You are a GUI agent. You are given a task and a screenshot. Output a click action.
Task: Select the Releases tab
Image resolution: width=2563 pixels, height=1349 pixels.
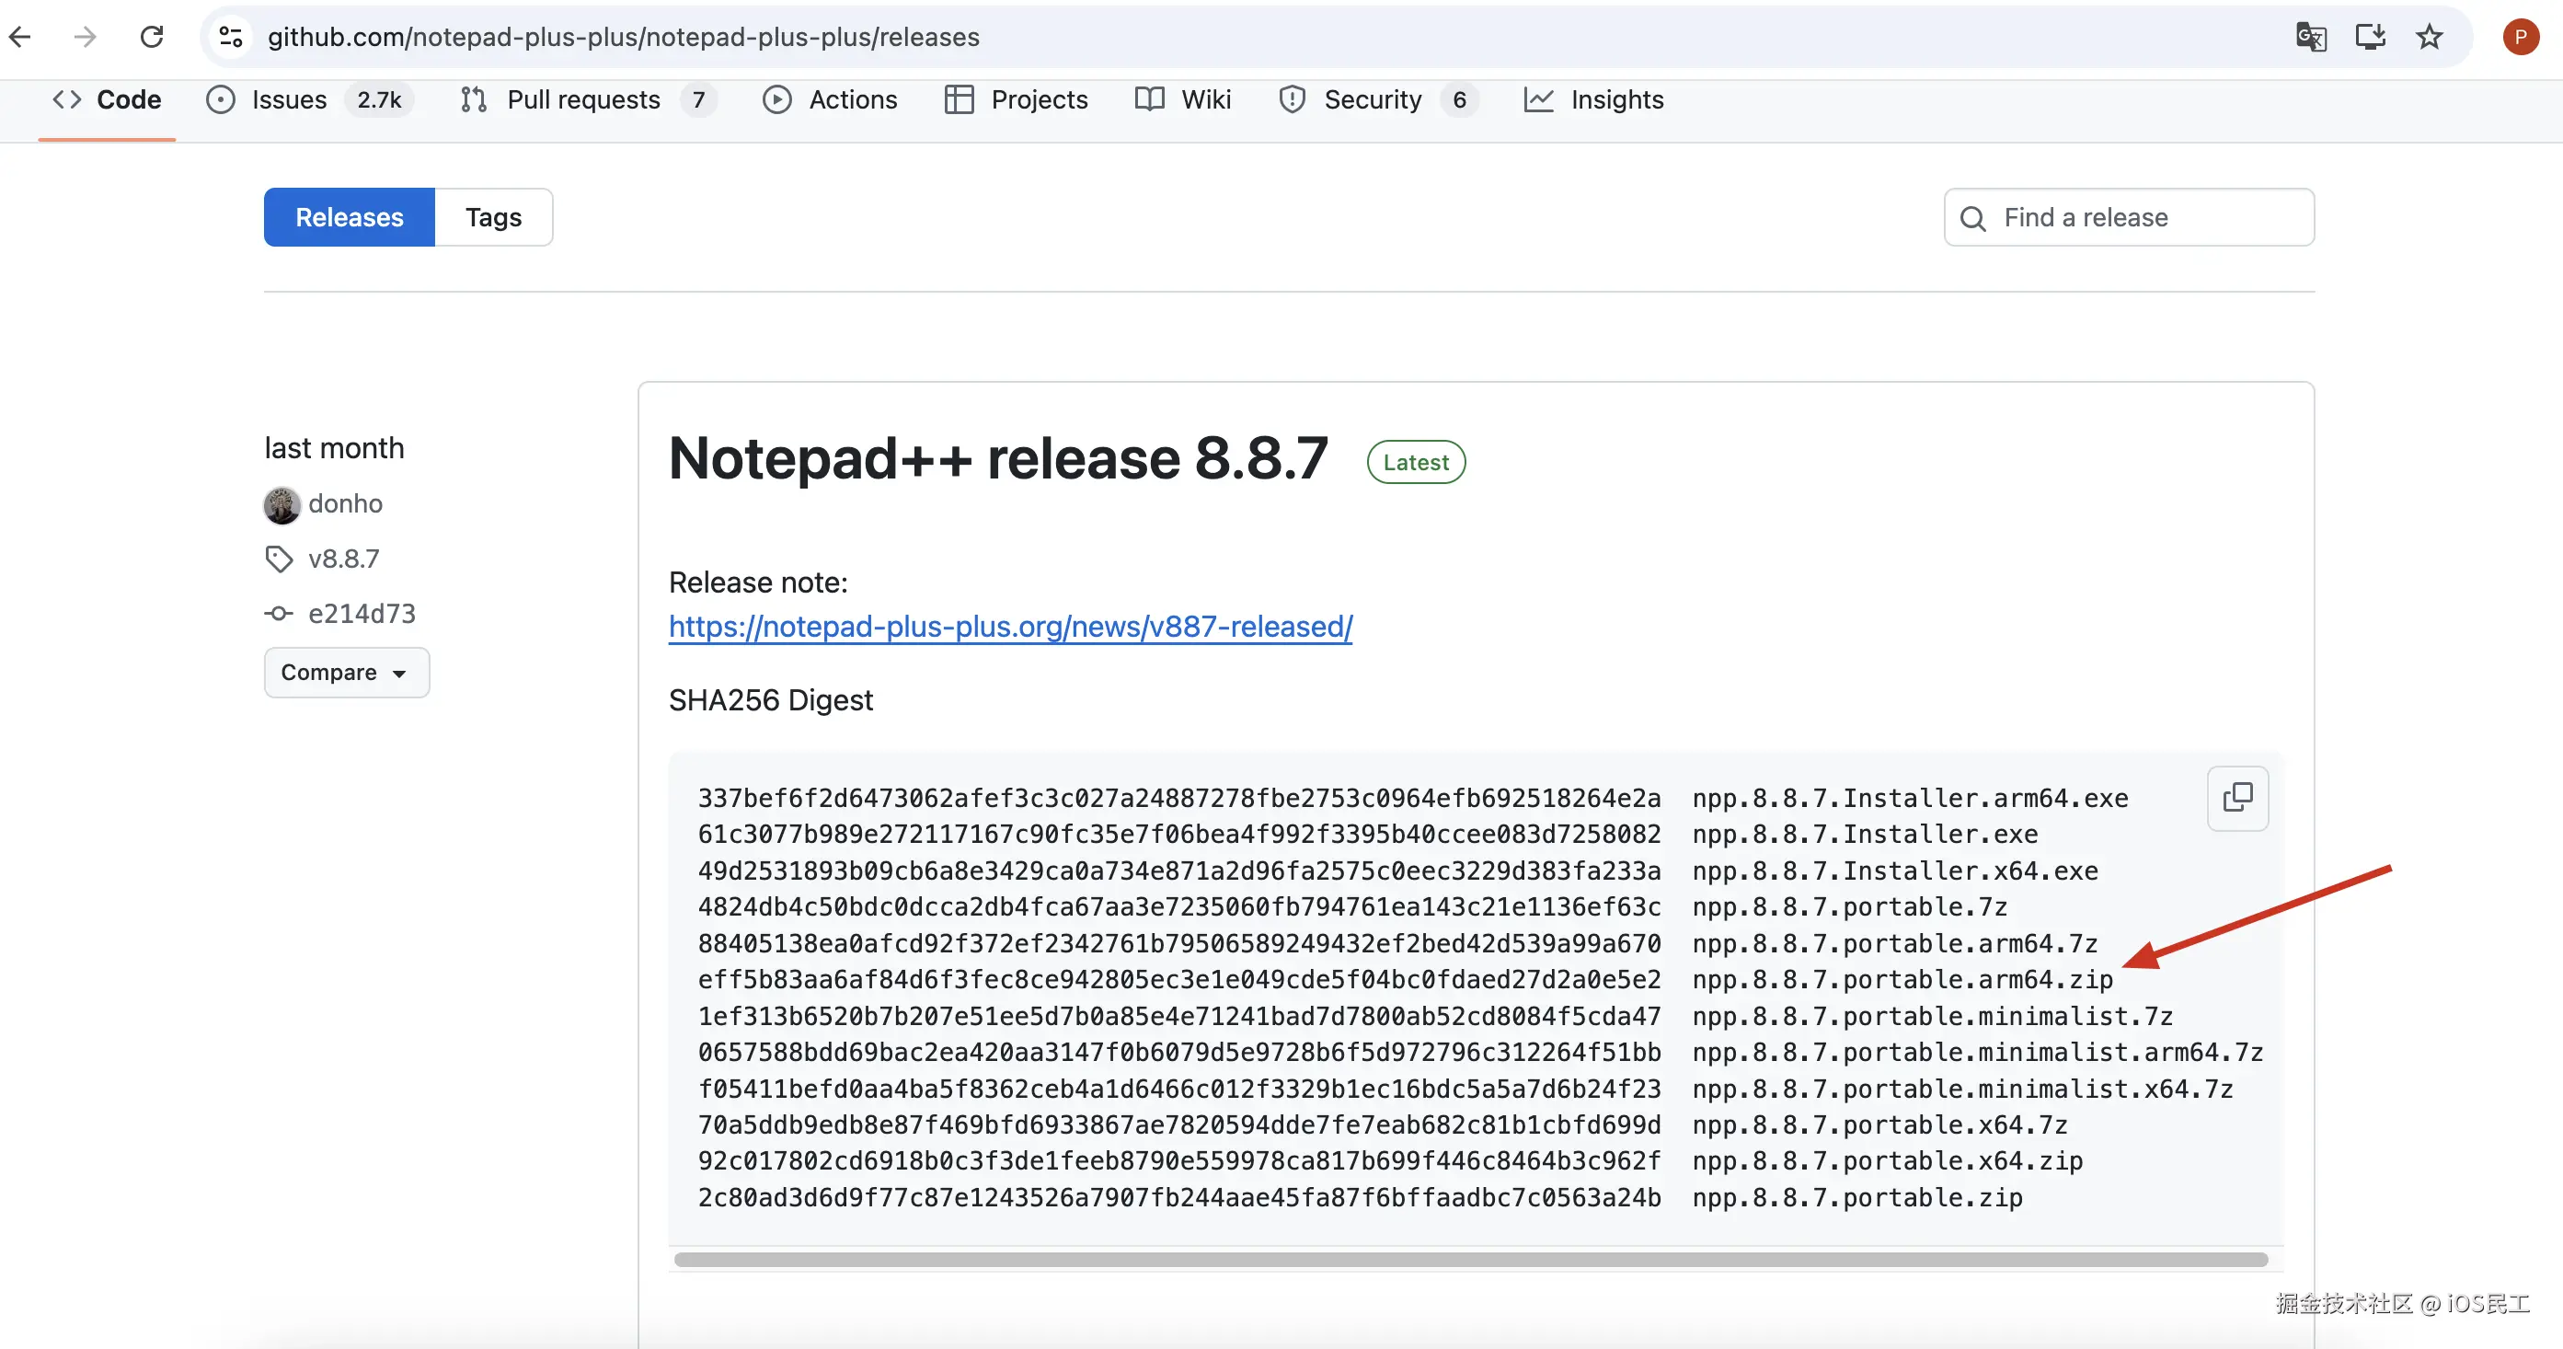[x=350, y=217]
